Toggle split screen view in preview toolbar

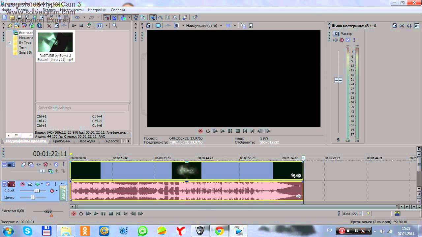[176, 25]
